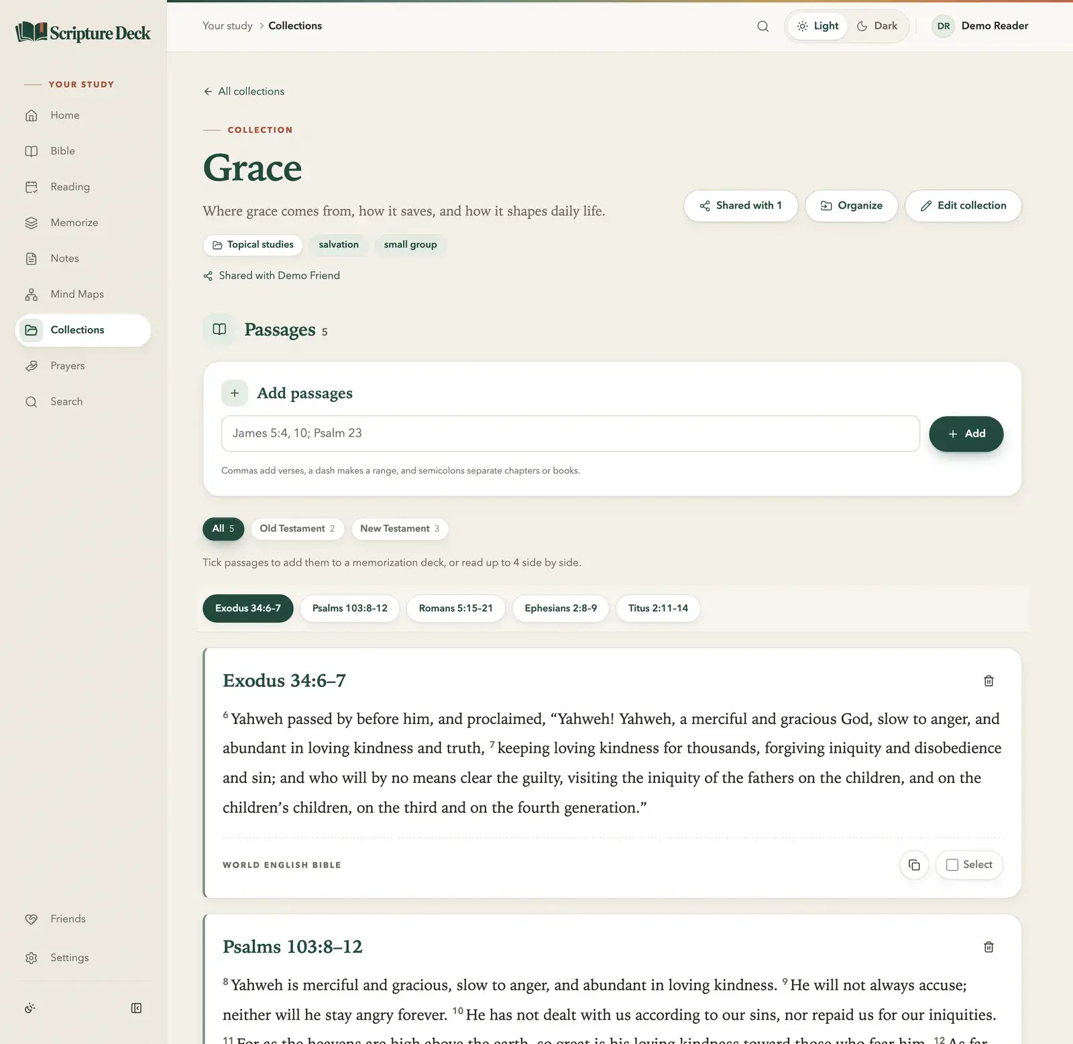
Task: Jump to Psalms 103:8-12 passage chip
Action: (350, 609)
